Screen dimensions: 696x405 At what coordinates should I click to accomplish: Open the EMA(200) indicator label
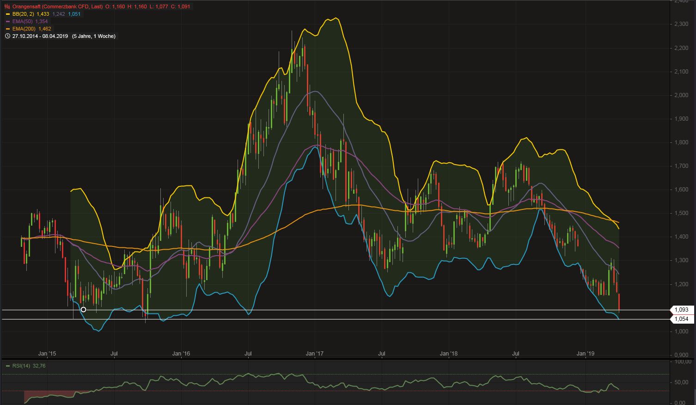pyautogui.click(x=24, y=29)
